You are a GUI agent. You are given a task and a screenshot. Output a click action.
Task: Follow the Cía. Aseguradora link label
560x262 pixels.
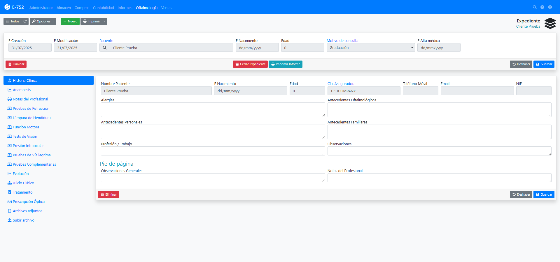341,84
